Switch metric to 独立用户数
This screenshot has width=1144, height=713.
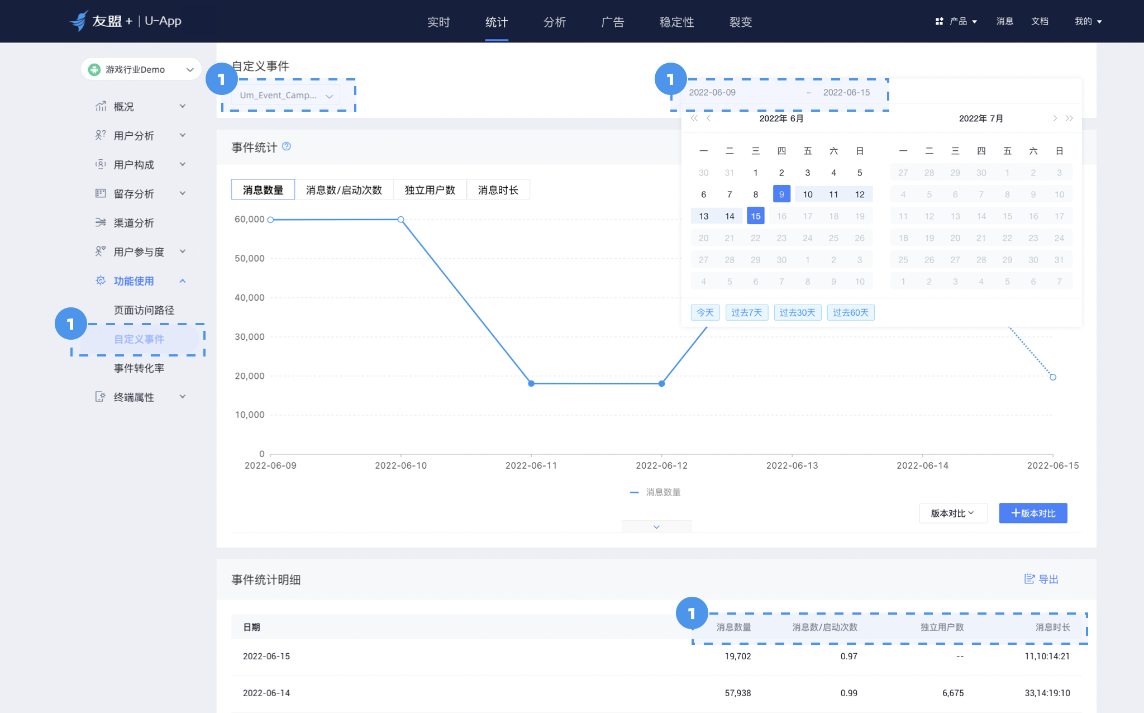click(430, 189)
